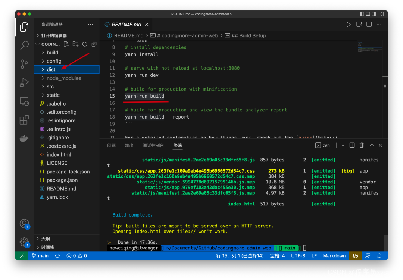403x280 pixels.
Task: Open explorer more actions ellipsis
Action: 90,24
